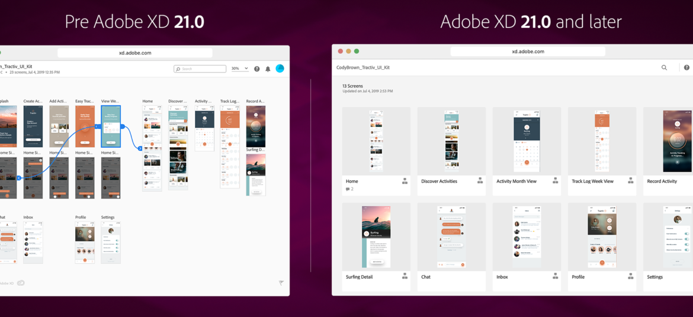Minimize the right window with the yellow dot
693x317 pixels.
click(348, 51)
